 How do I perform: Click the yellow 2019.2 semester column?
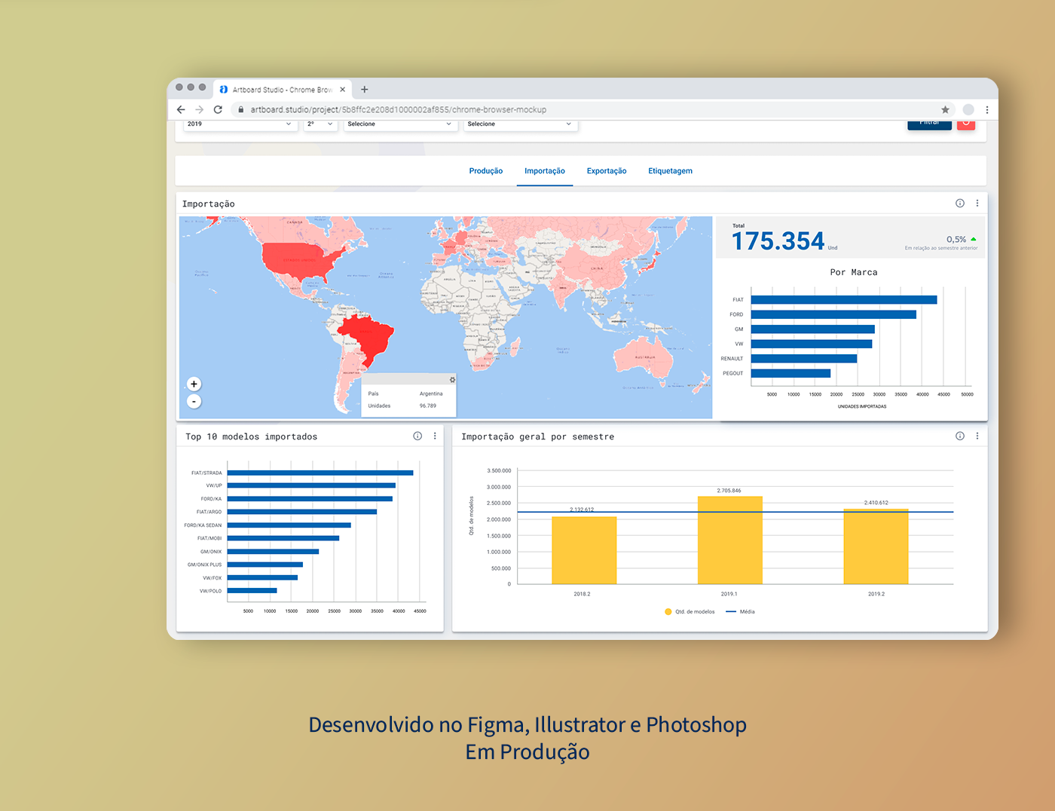tap(876, 546)
